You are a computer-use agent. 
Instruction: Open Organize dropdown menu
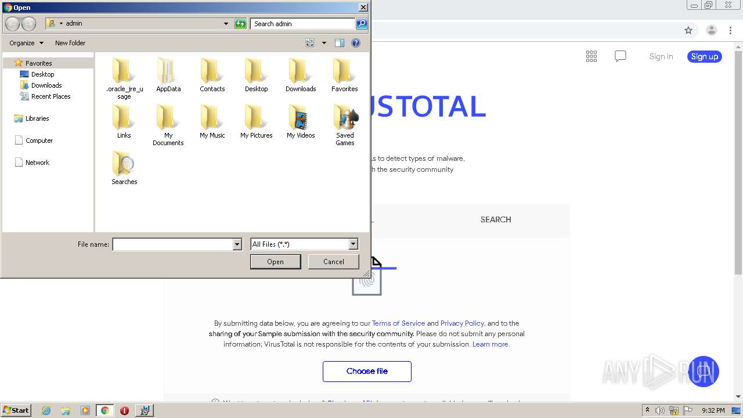[26, 43]
